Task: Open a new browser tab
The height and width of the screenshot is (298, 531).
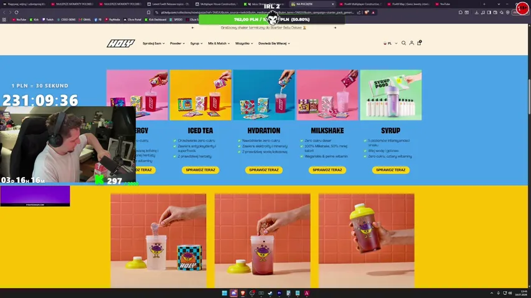Action: (484, 4)
